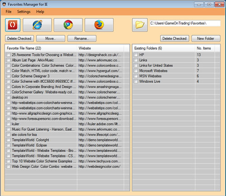Select http-www.allgraphicdesign.com-graphics row

[x=67, y=113]
